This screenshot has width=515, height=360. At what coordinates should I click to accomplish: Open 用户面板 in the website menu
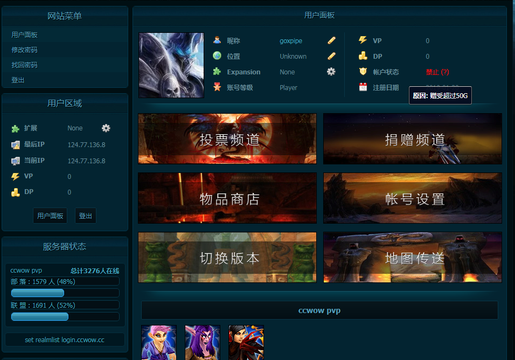point(24,35)
